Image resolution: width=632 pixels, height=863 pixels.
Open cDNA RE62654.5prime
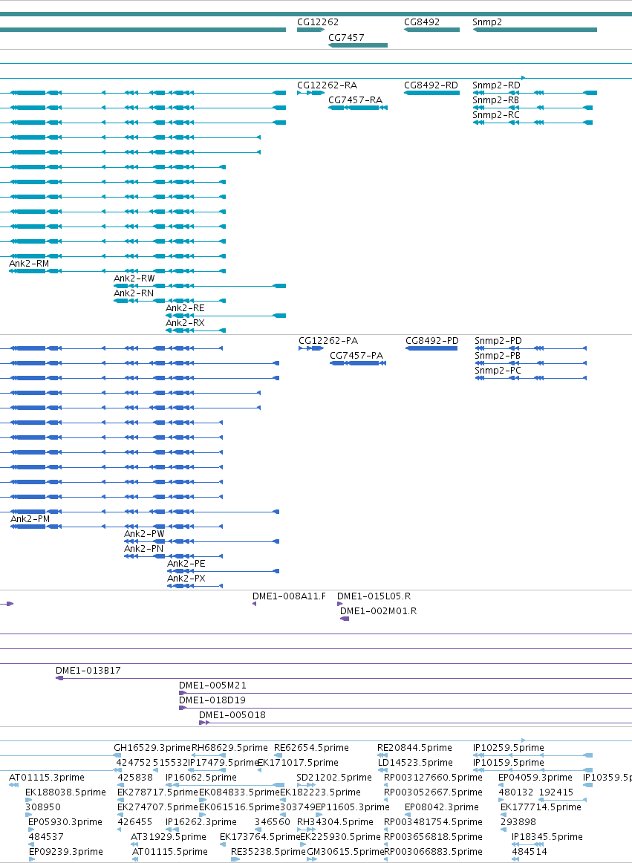point(312,747)
